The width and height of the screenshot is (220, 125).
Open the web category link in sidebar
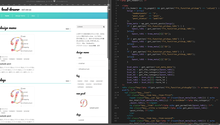tap(80, 58)
